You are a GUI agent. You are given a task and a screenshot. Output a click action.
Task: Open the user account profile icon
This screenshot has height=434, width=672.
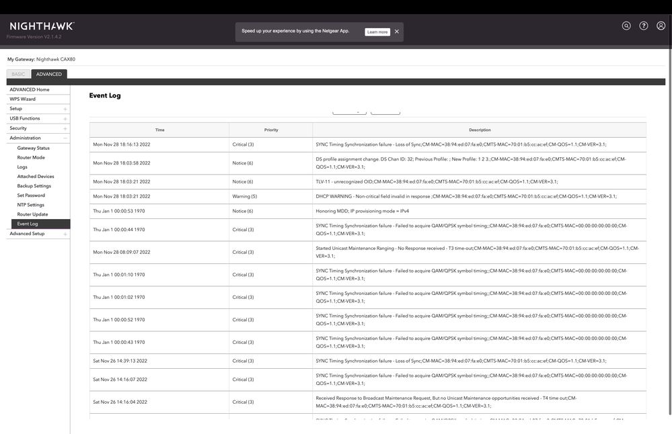point(661,26)
